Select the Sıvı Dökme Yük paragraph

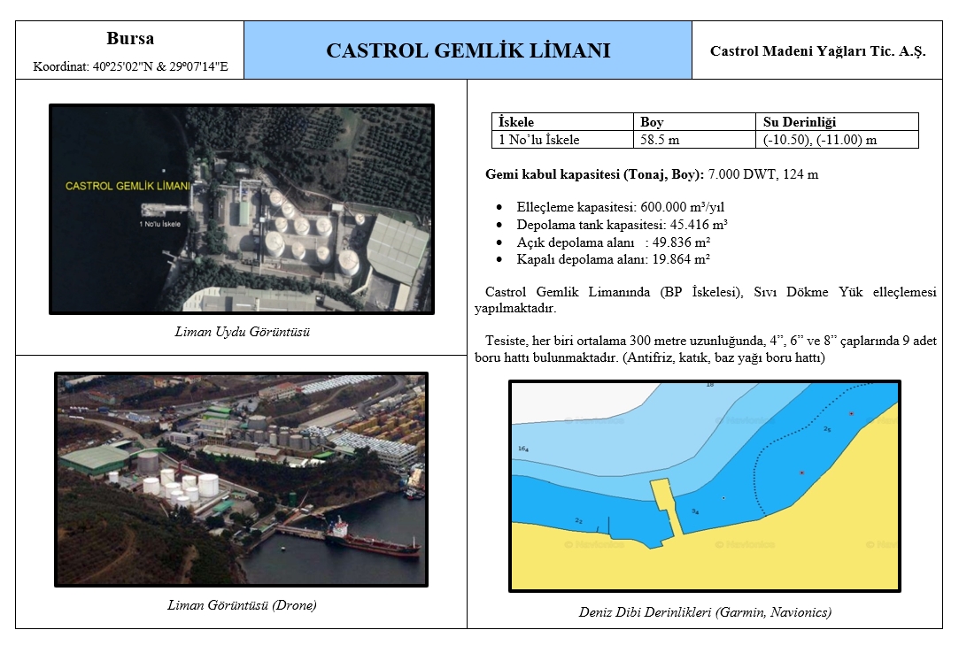point(705,300)
